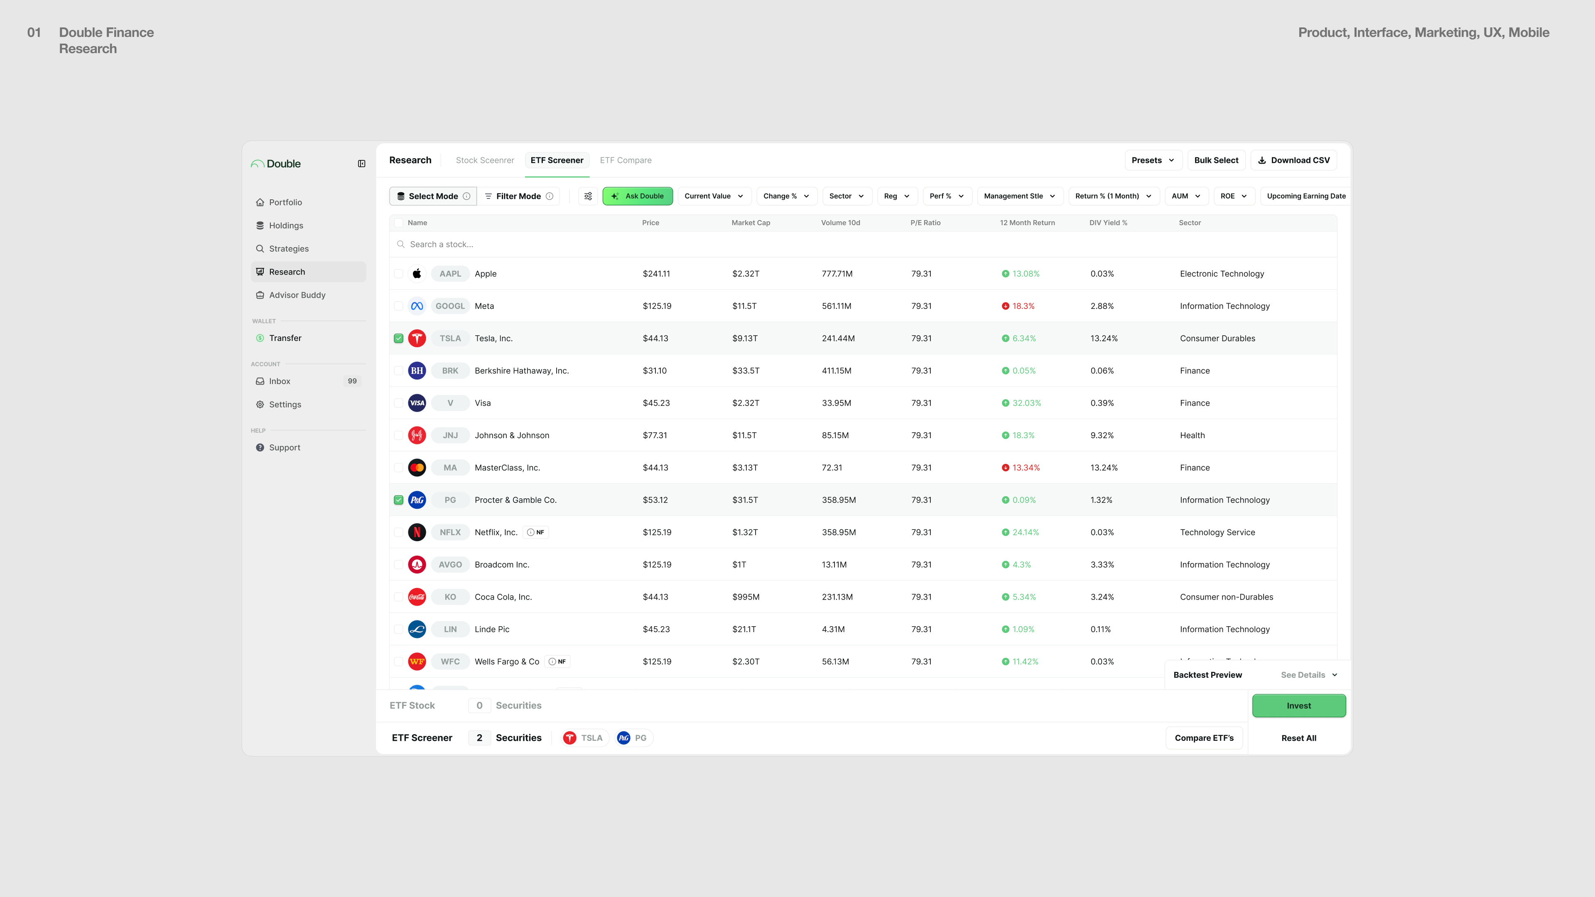Click the green Ask Double button
Image resolution: width=1595 pixels, height=897 pixels.
(637, 196)
